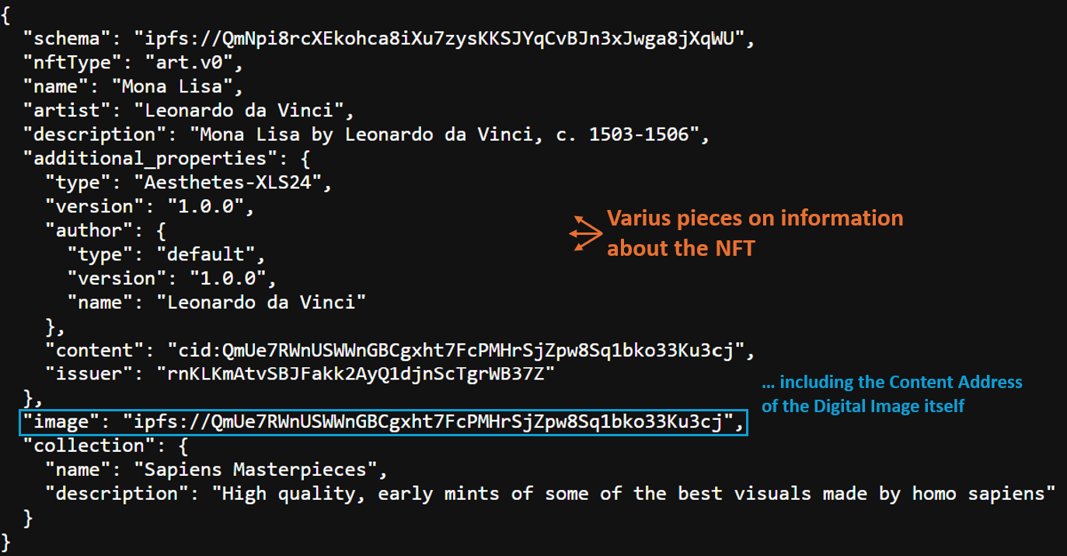Screen dimensions: 1067x556
Task: Collapse the author object opening brace
Action: tap(162, 230)
